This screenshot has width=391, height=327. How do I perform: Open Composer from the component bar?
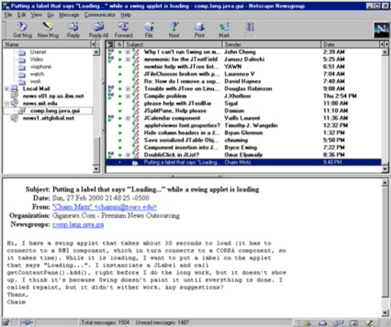[x=370, y=323]
